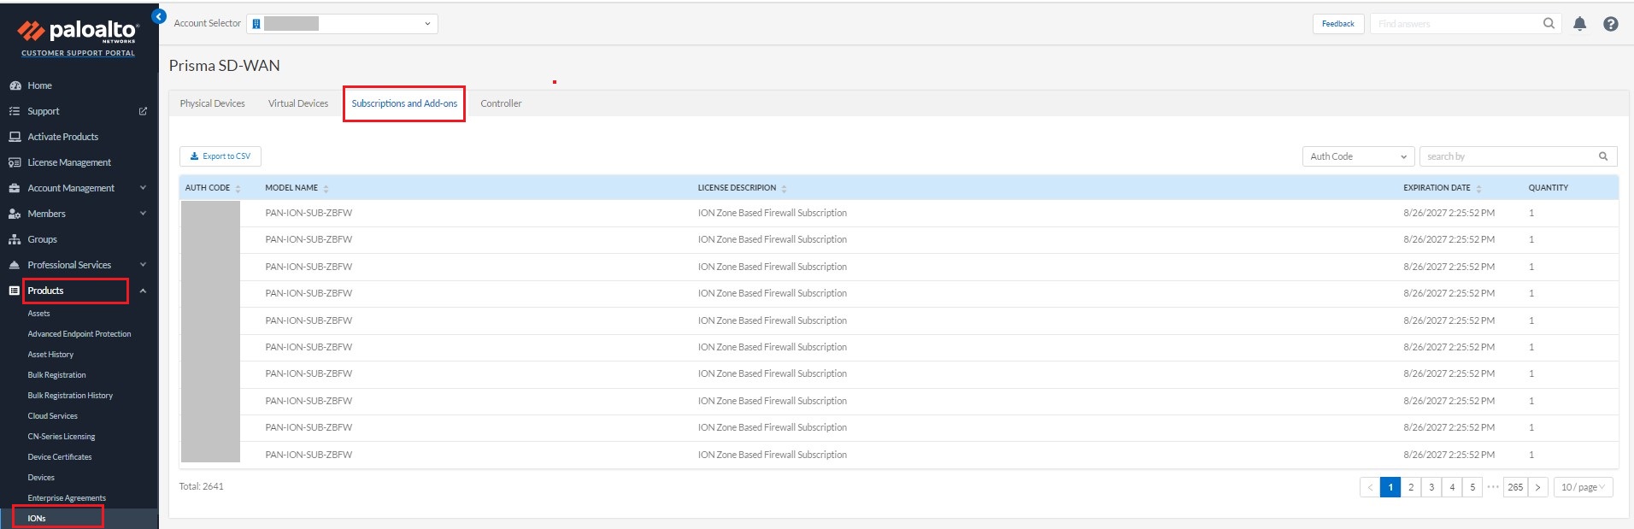
Task: Switch to the Virtual Devices tab
Action: (298, 103)
